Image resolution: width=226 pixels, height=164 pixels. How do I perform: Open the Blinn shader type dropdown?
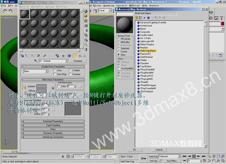46,71
